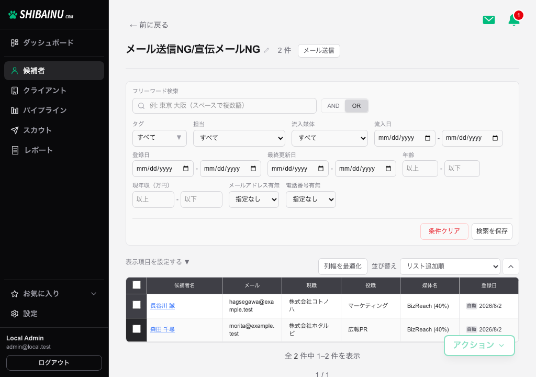The height and width of the screenshot is (377, 536).
Task: Open the 並び替え sort dropdown
Action: click(450, 267)
